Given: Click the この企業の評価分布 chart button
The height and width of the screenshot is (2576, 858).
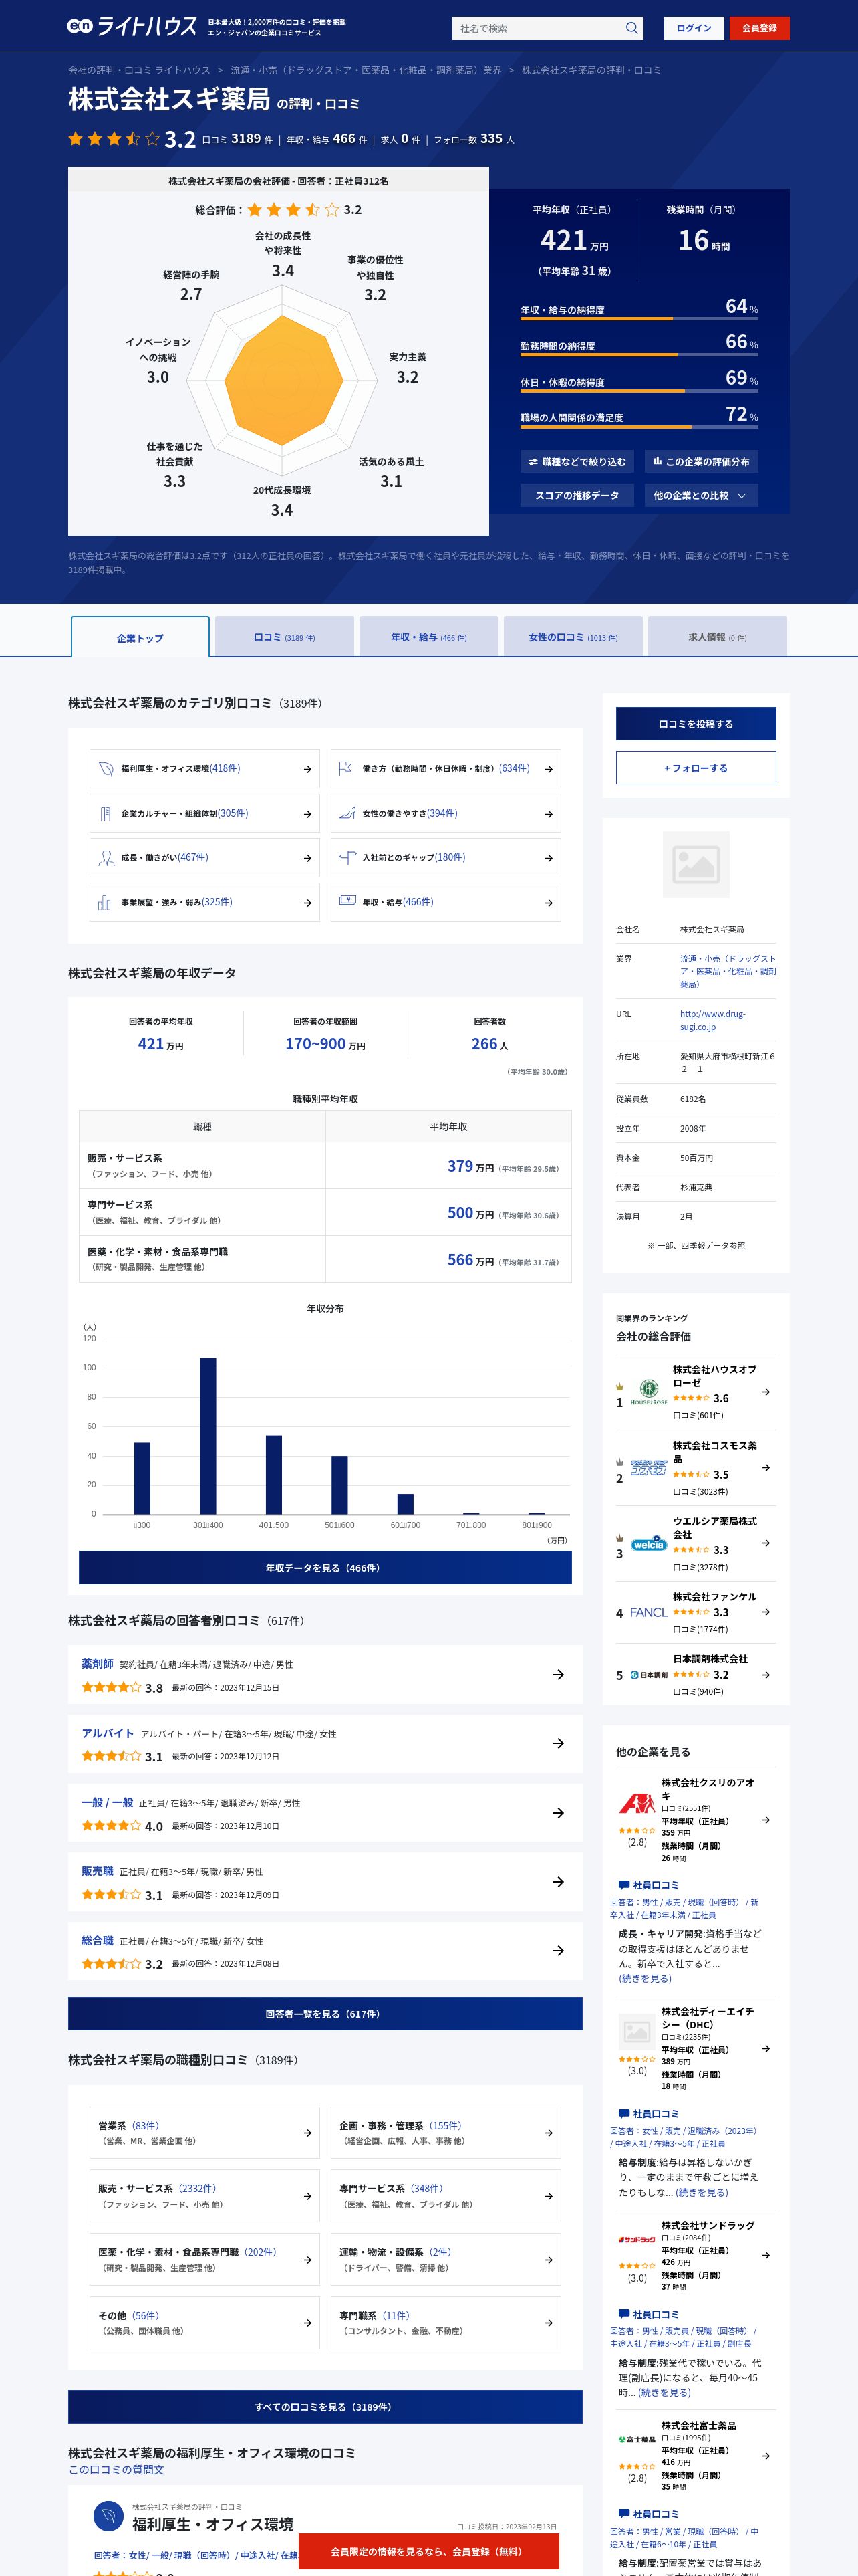Looking at the screenshot, I should coord(701,462).
